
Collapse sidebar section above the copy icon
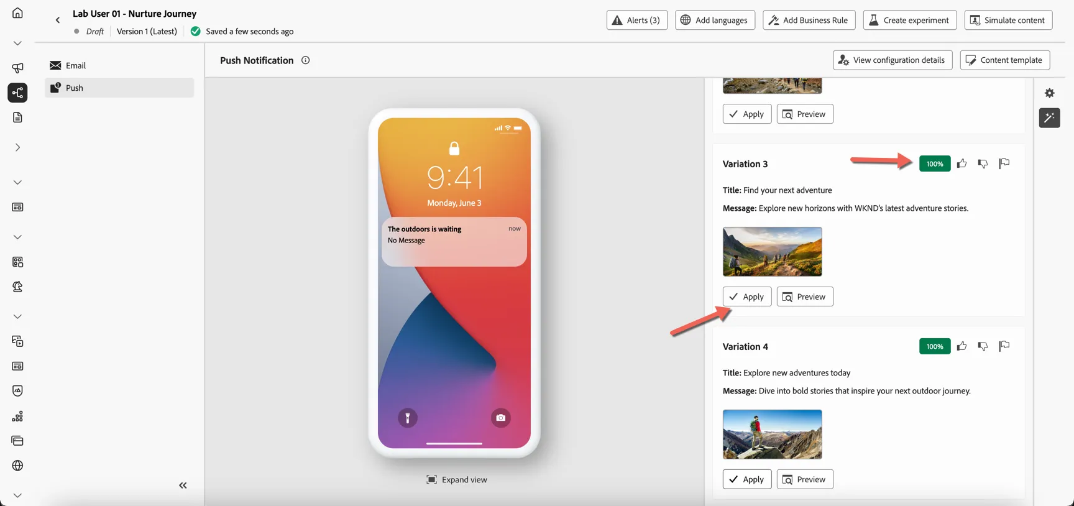(x=17, y=316)
